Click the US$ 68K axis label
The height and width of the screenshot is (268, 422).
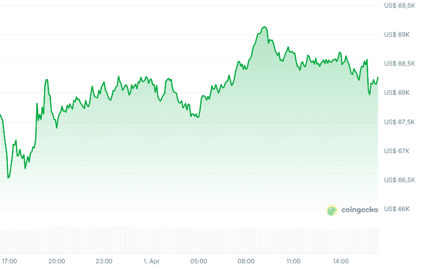coord(397,93)
